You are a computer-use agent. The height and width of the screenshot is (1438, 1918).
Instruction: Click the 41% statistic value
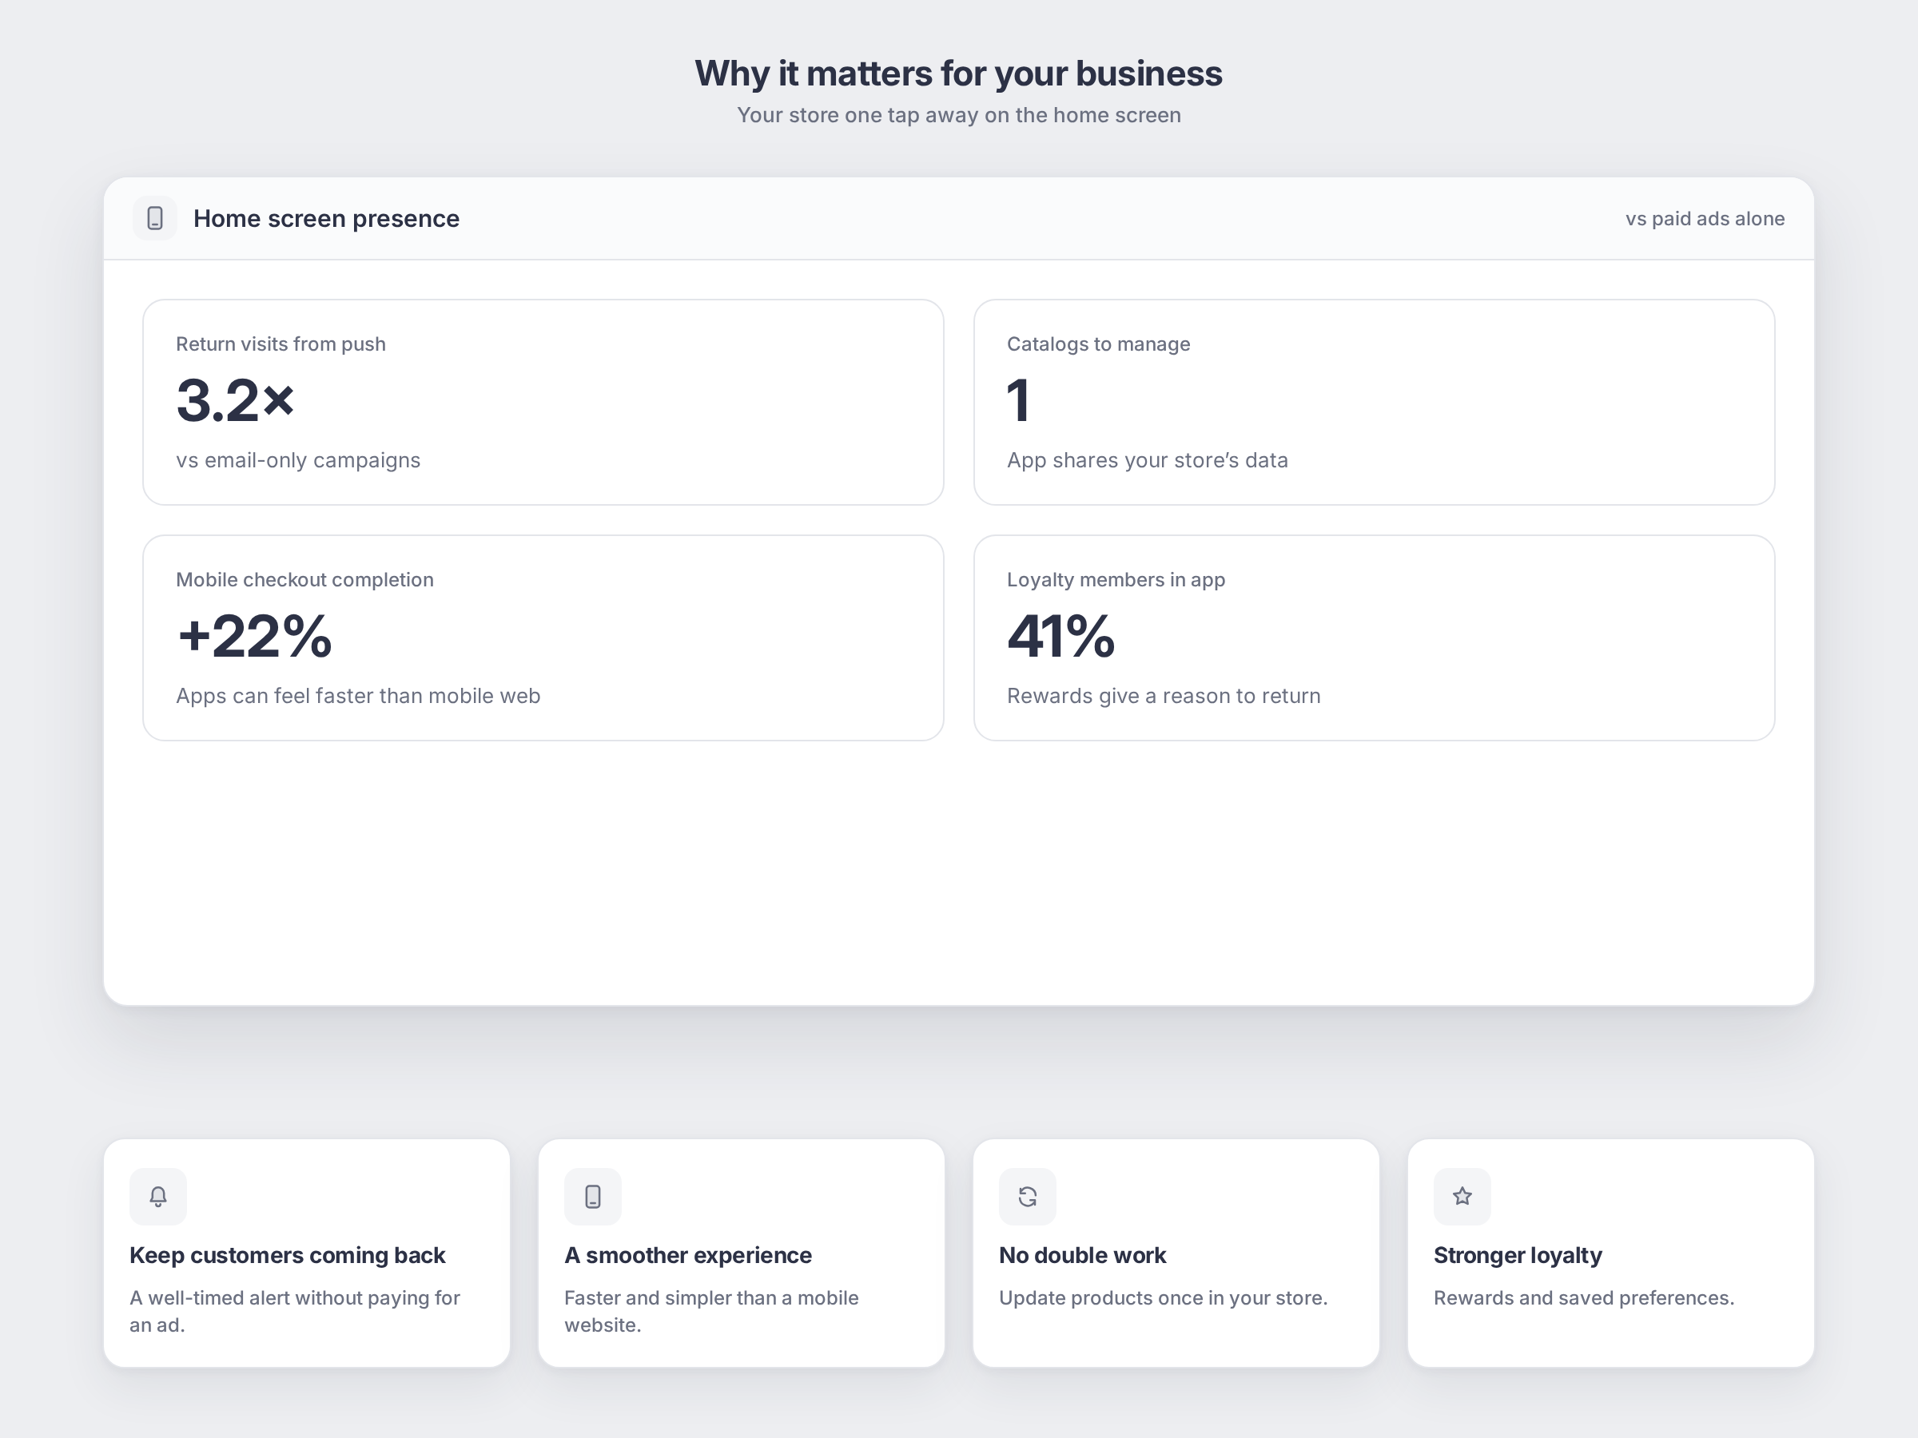pyautogui.click(x=1060, y=636)
